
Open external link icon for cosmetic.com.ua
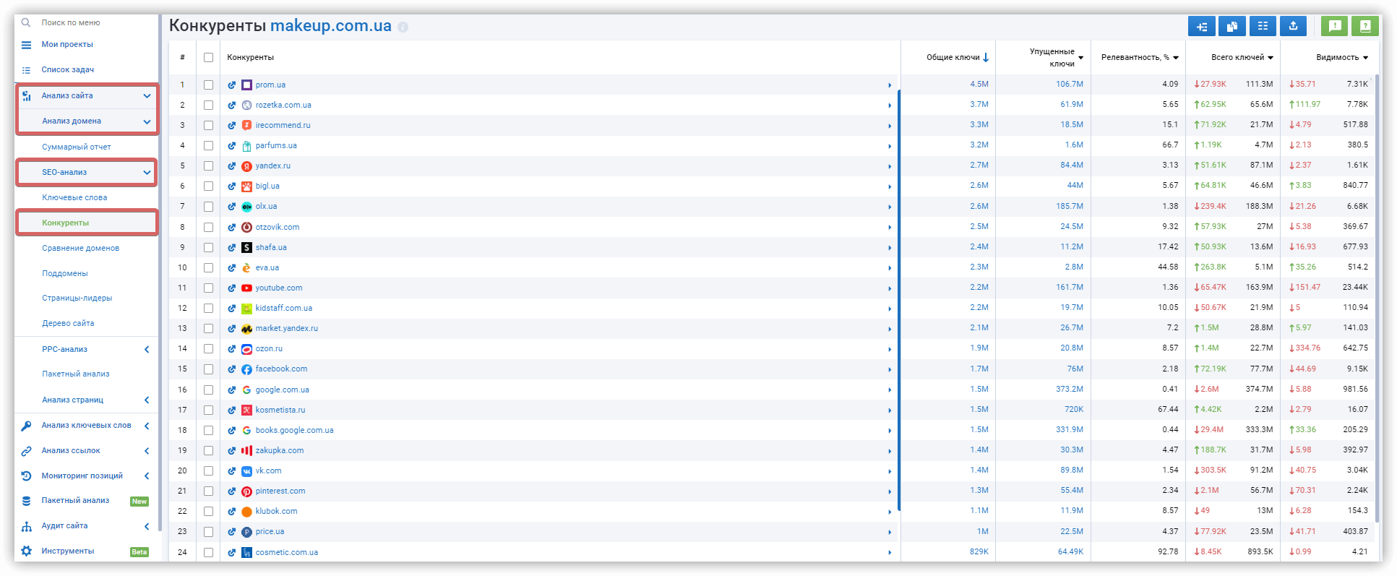pyautogui.click(x=232, y=553)
